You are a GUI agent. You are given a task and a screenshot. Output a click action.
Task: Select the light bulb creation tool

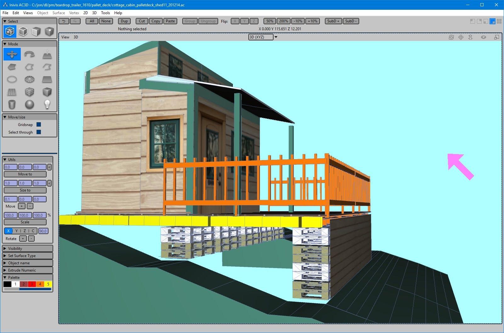point(47,105)
